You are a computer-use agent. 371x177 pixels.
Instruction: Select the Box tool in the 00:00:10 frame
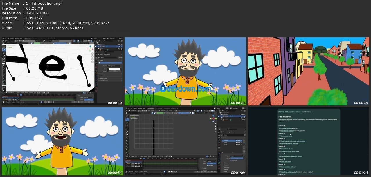coord(4,81)
